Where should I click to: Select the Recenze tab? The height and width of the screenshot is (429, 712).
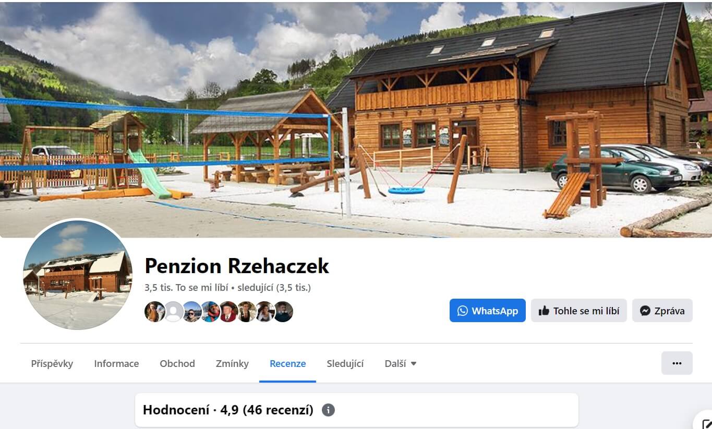click(x=287, y=364)
